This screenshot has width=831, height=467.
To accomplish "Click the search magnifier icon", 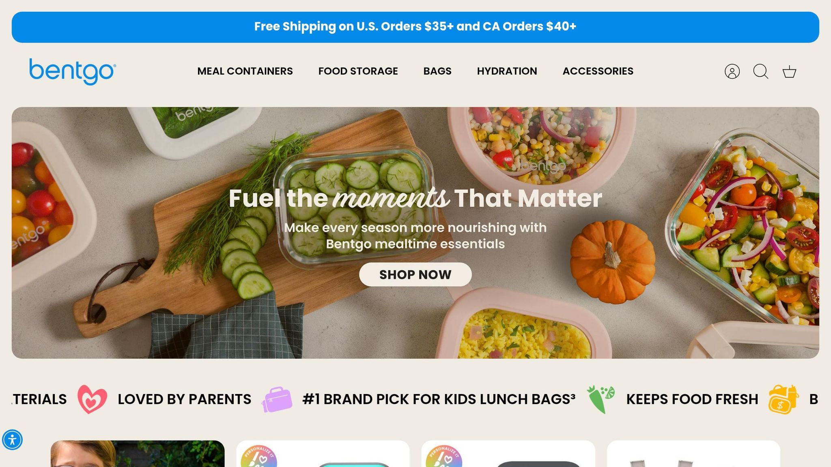I will [760, 71].
